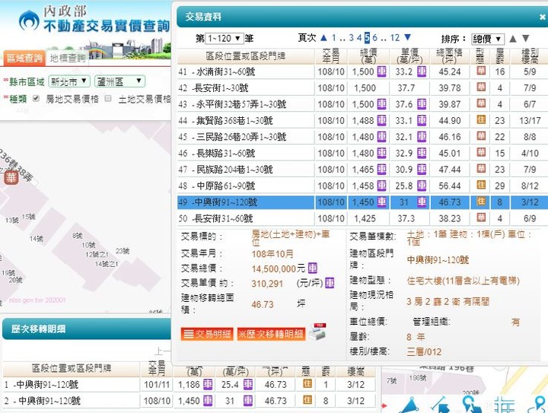Screen dimensions: 548x413
Task: Click 車 icon beside 1,186 in history table
Action: (x=208, y=384)
